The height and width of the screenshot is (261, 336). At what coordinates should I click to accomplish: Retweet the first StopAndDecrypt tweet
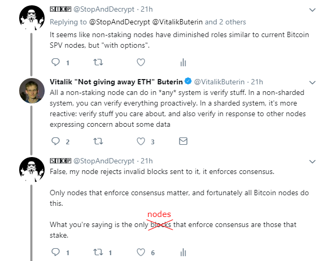click(x=98, y=62)
